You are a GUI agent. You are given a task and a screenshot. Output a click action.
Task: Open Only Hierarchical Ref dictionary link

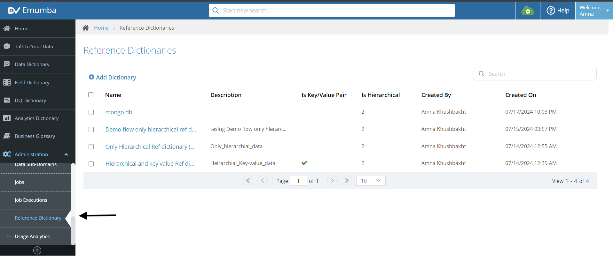coord(150,147)
